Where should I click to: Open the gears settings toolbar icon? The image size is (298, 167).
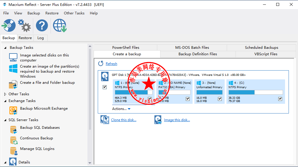point(24,25)
